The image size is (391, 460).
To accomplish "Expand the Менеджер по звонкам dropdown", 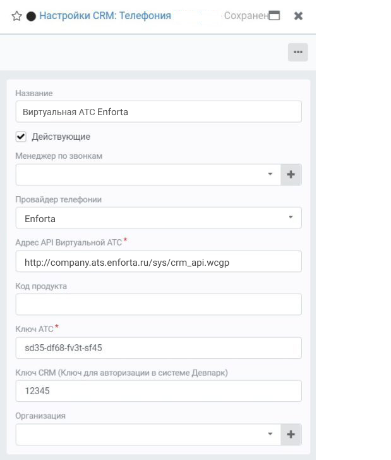I will pos(270,174).
